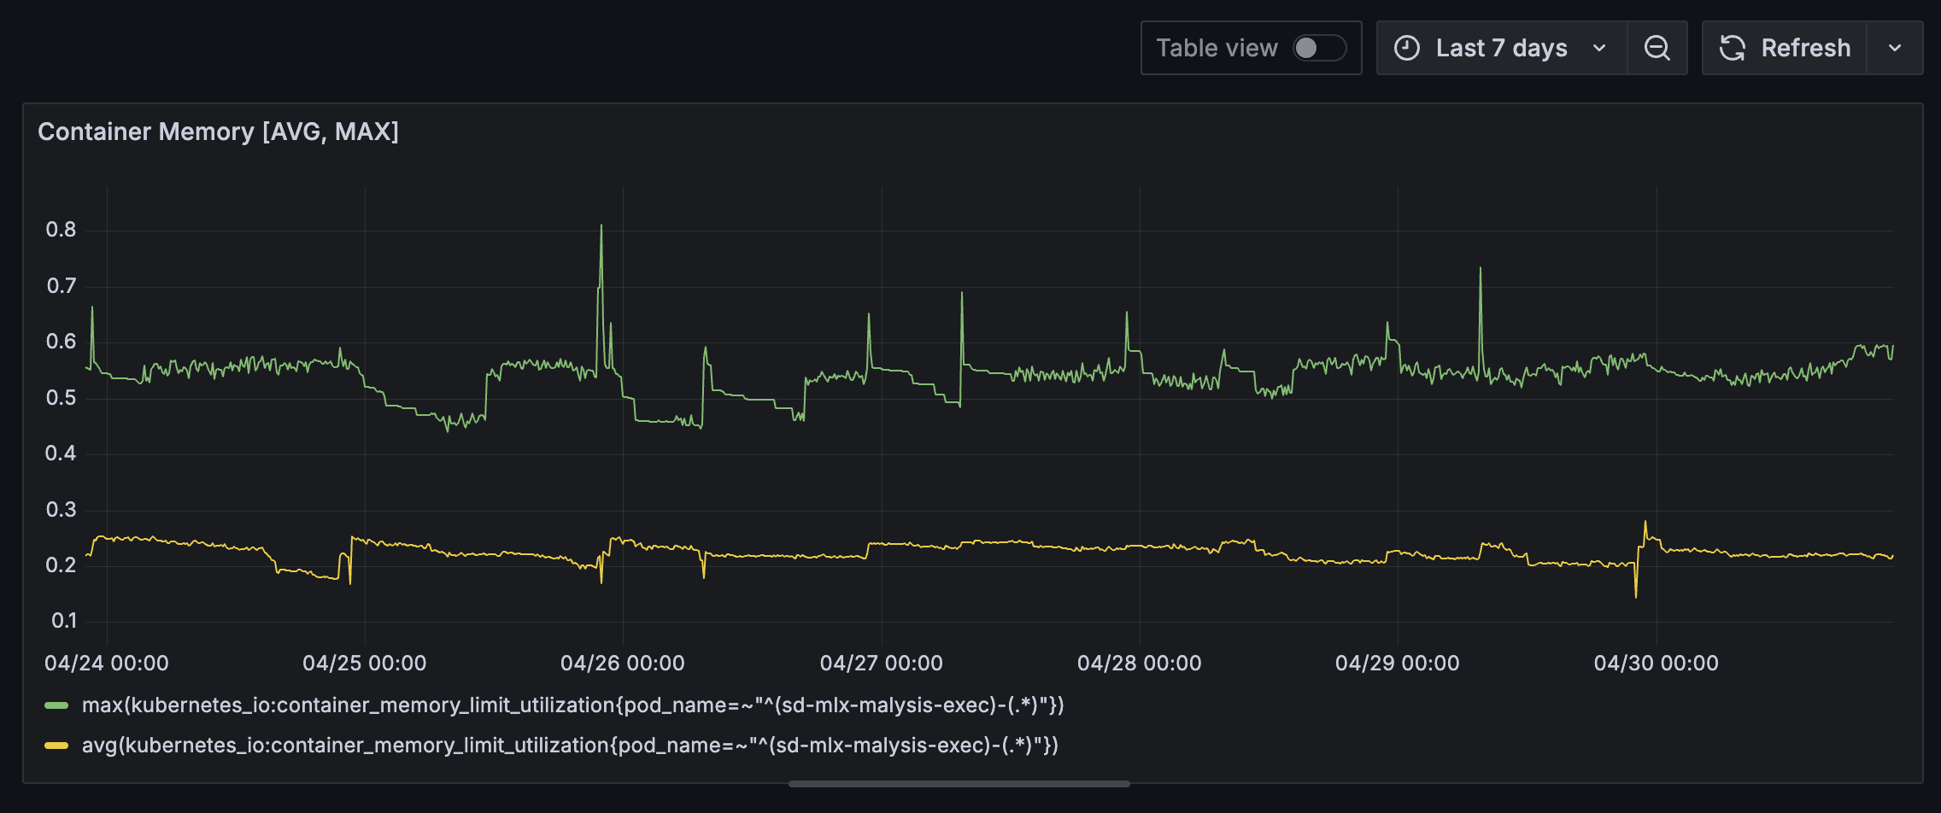Select the Container Memory [AVG, MAX] panel header
The width and height of the screenshot is (1941, 813).
[x=219, y=132]
